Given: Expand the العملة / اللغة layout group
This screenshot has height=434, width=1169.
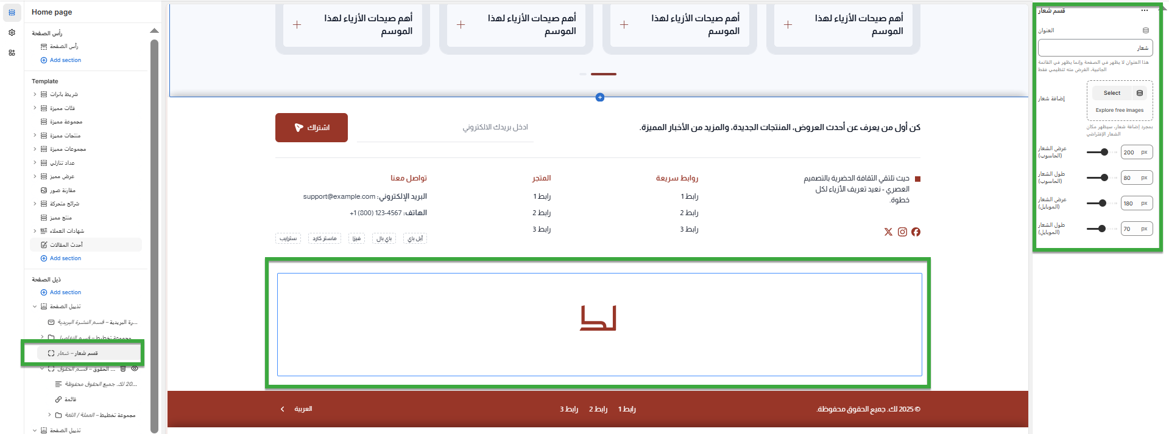Looking at the screenshot, I should (x=49, y=415).
